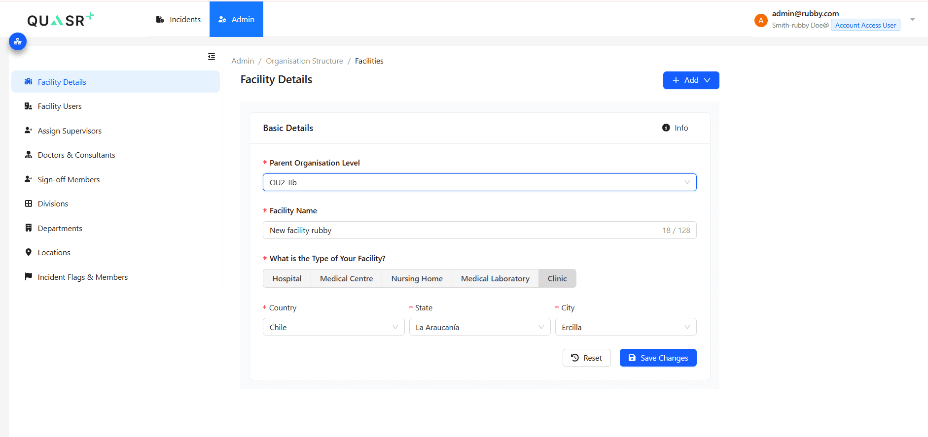Open Locations in sidebar
This screenshot has width=928, height=437.
pos(115,252)
